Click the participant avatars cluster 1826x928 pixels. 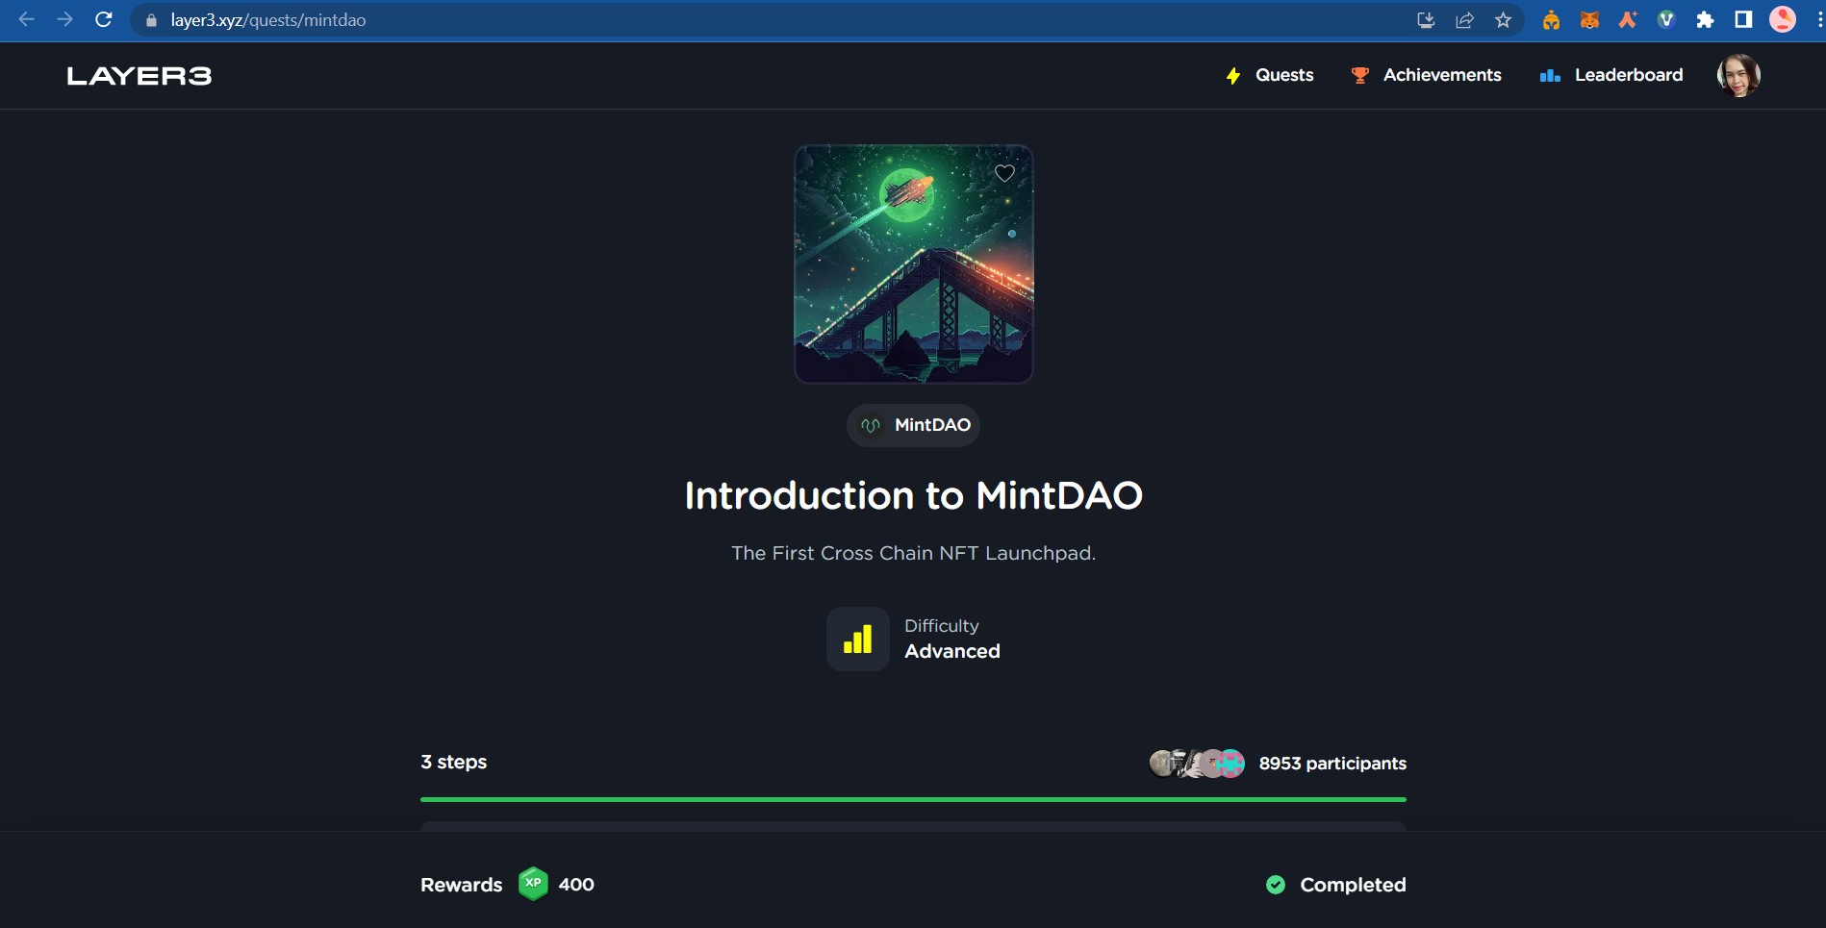(x=1197, y=764)
